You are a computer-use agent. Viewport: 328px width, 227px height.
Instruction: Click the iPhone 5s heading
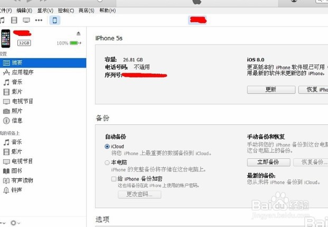point(109,38)
